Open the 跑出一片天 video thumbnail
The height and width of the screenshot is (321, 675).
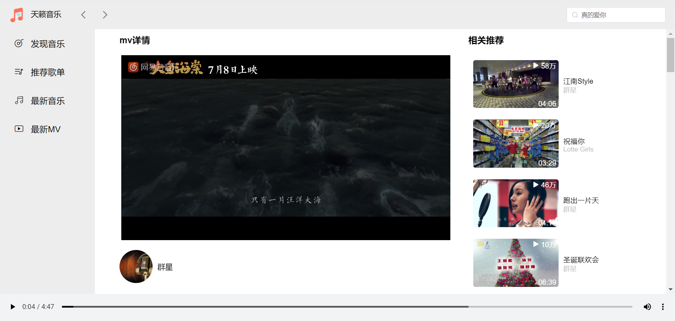coord(516,203)
